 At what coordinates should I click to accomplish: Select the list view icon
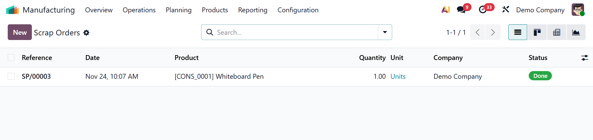click(x=518, y=32)
